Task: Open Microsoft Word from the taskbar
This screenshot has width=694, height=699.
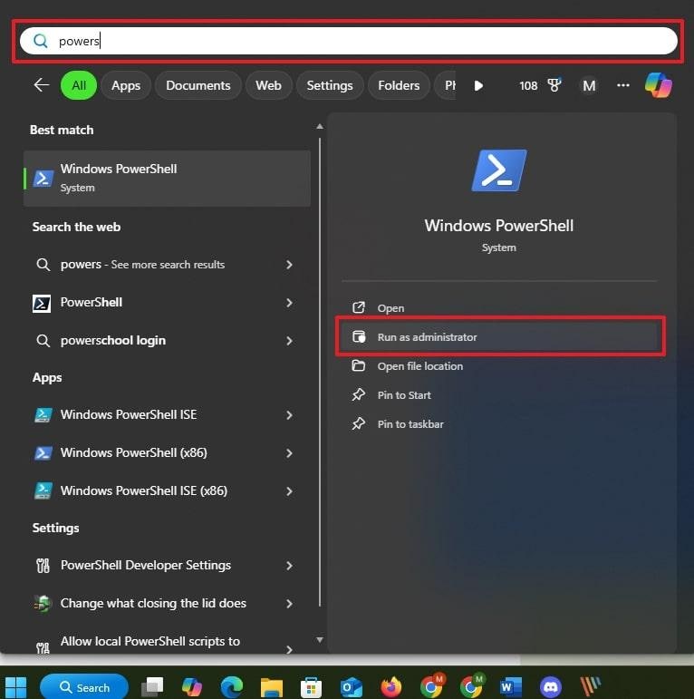Action: (510, 687)
